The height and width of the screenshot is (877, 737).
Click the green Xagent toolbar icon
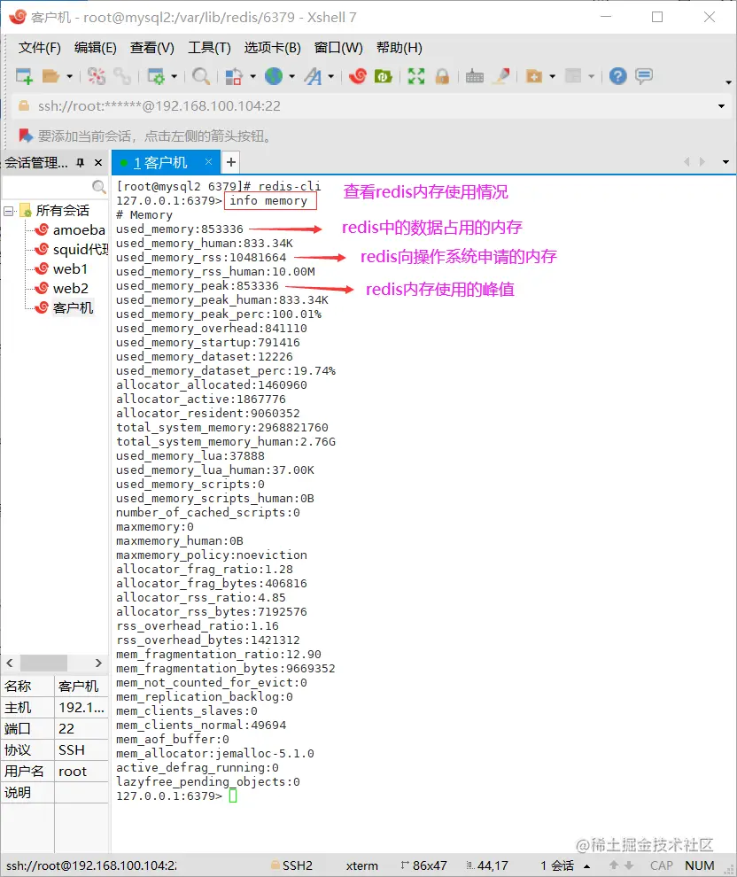(383, 76)
